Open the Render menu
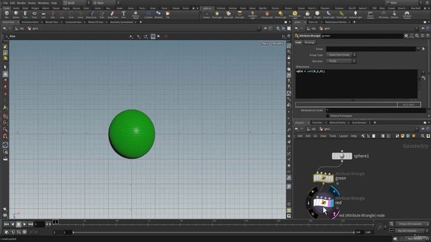The width and height of the screenshot is (431, 242). [21, 3]
